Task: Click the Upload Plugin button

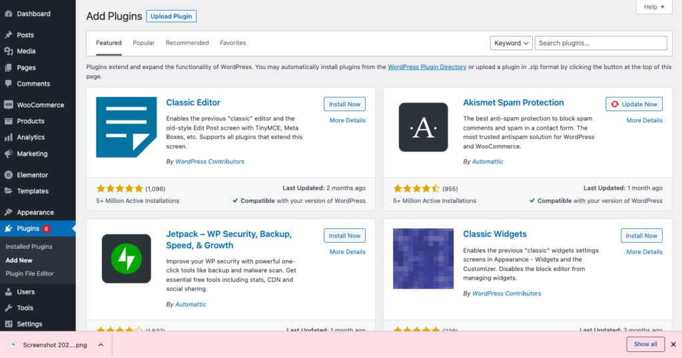Action: [171, 16]
